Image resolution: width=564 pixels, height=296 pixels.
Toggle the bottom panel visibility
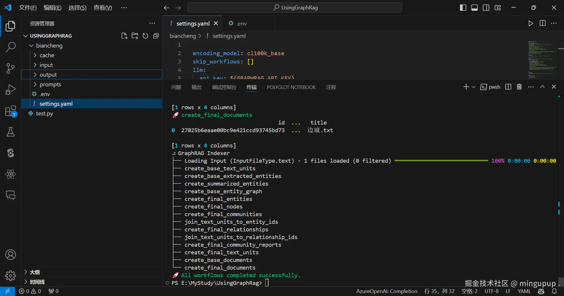coord(474,8)
